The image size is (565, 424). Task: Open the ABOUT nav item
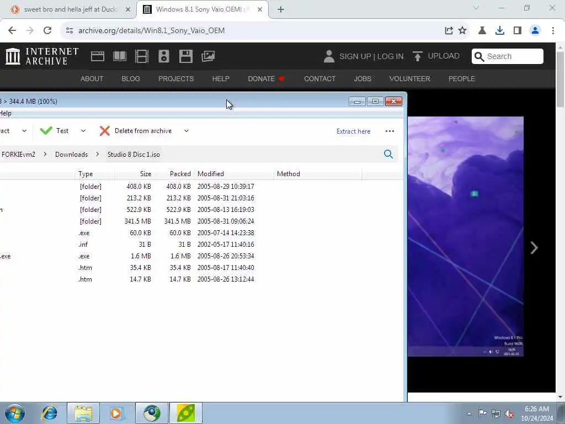pos(92,78)
